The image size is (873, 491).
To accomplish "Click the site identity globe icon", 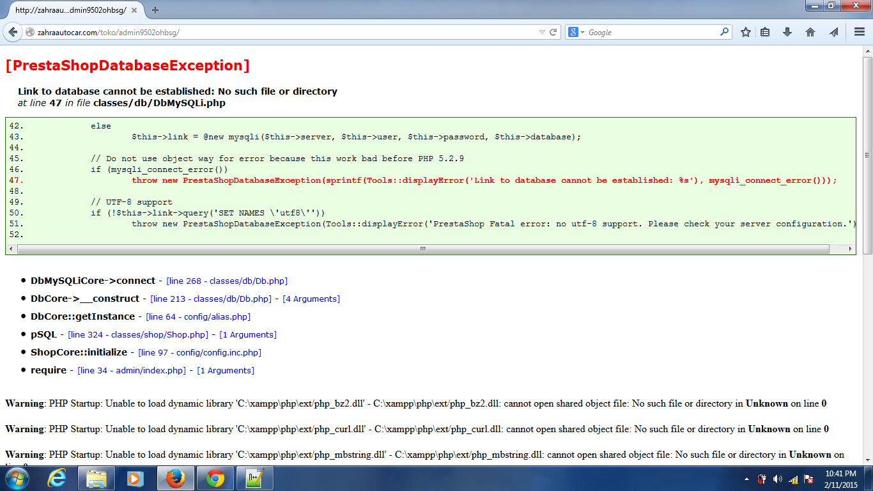I will (x=29, y=32).
